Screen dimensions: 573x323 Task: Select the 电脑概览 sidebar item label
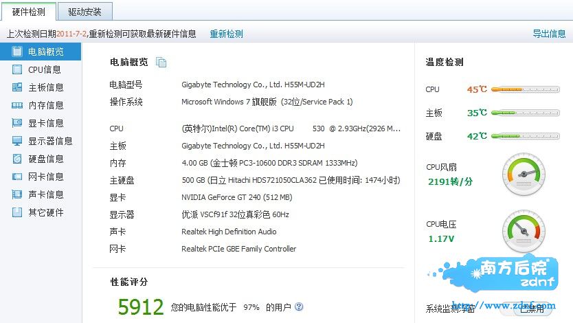click(x=46, y=52)
